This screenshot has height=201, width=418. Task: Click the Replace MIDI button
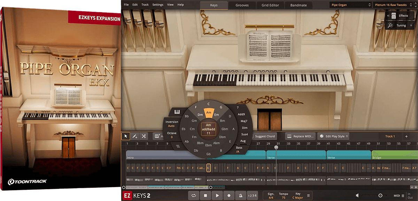[x=301, y=136]
